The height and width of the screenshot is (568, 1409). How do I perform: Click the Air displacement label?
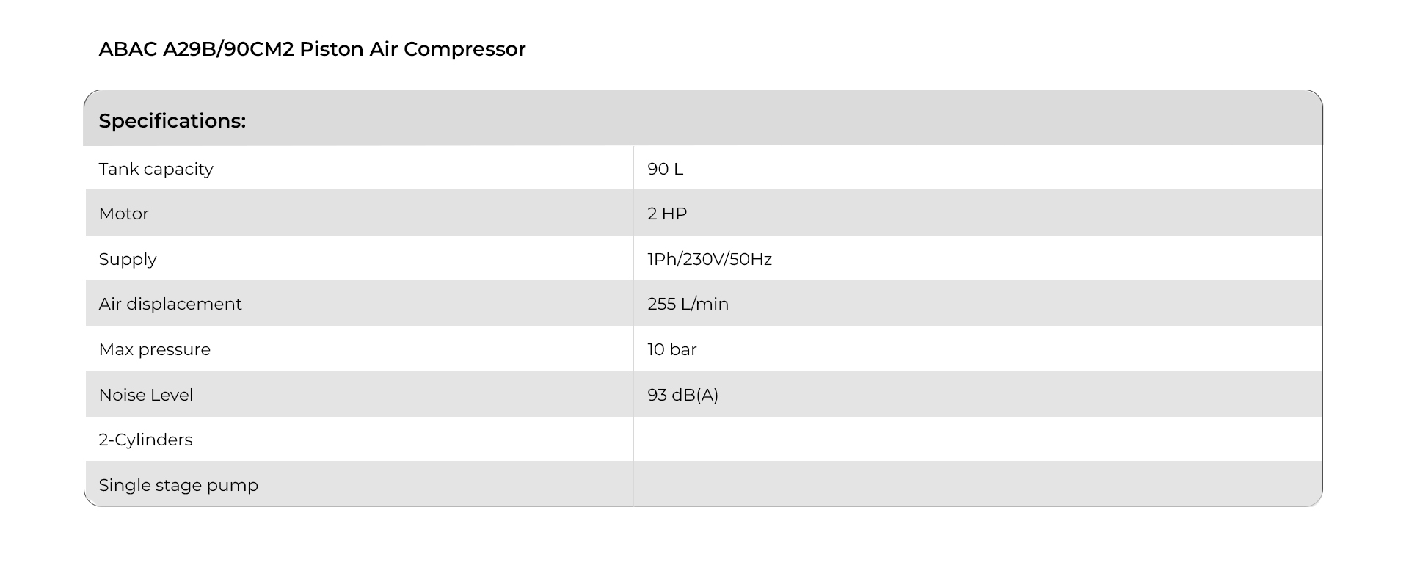(170, 304)
